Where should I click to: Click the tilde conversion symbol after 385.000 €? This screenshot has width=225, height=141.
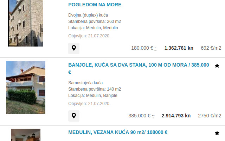(x=153, y=116)
